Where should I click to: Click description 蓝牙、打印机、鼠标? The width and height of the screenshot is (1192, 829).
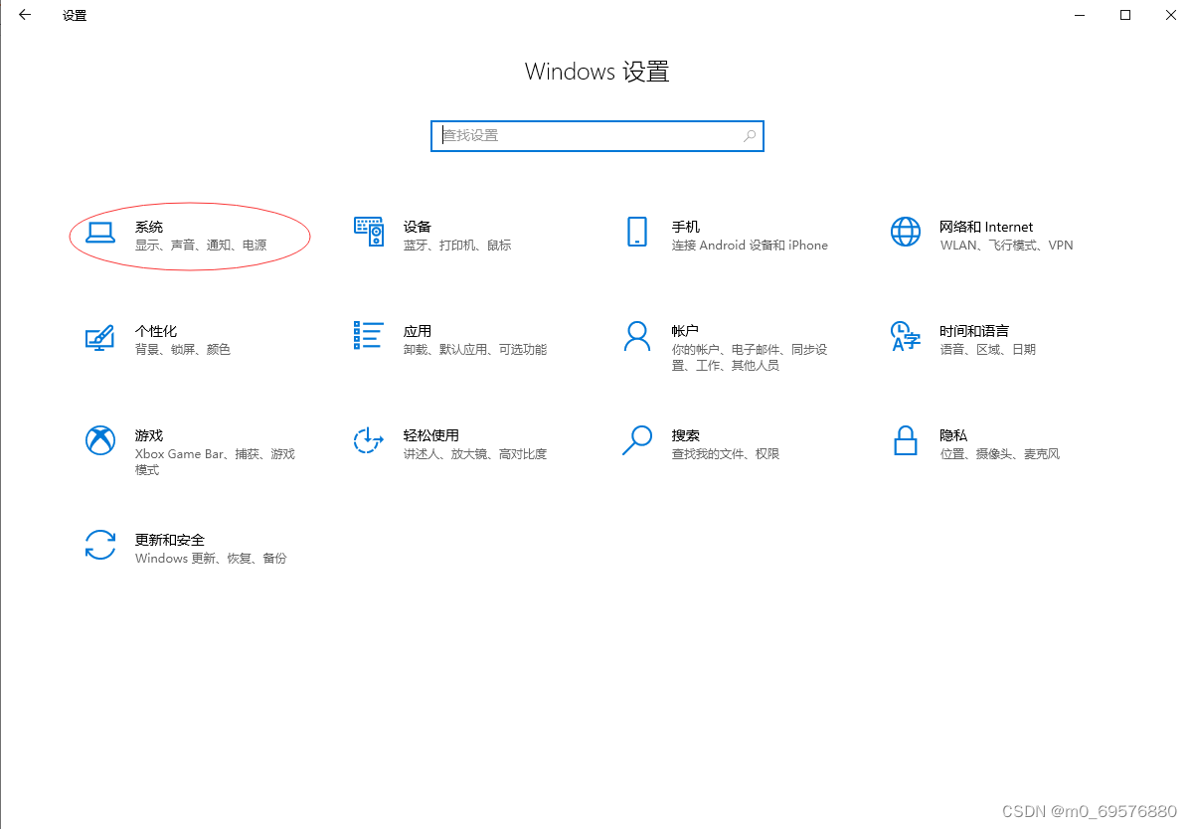(457, 245)
